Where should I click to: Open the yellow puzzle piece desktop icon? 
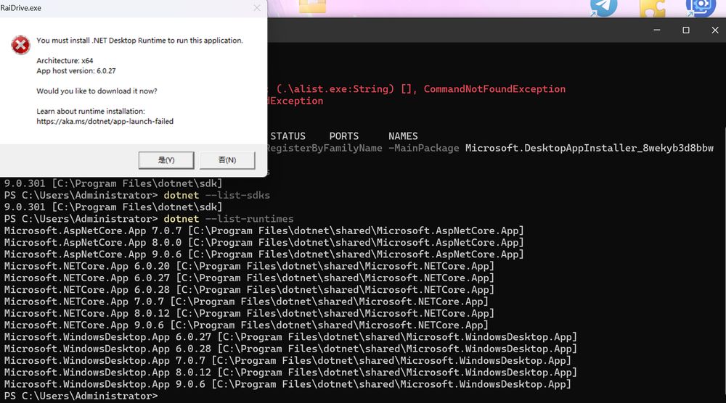(652, 7)
